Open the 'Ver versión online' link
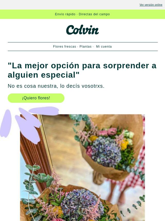 pyautogui.click(x=151, y=5)
